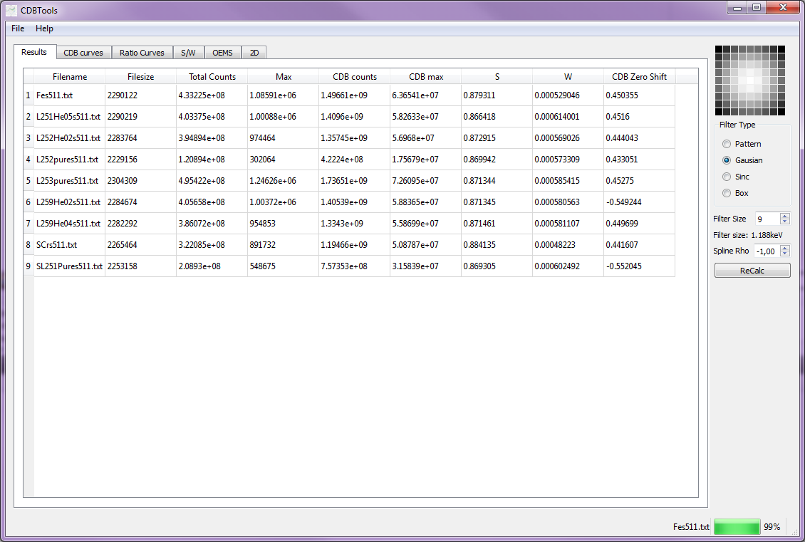Screen dimensions: 805x542
Task: Switch to the OEMS tab
Action: click(222, 53)
